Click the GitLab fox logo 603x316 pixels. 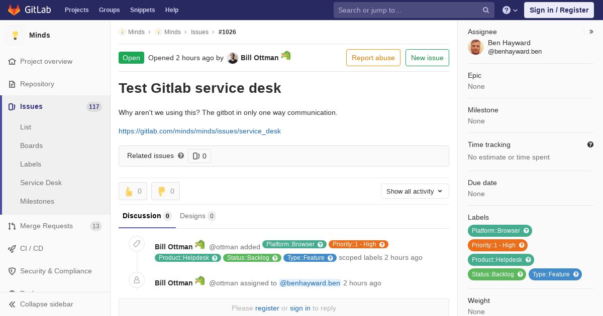click(x=15, y=10)
